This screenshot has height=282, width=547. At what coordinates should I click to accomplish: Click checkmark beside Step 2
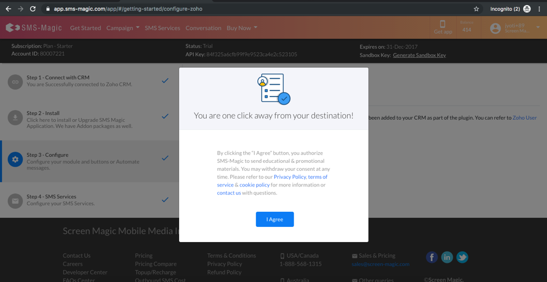pyautogui.click(x=165, y=116)
